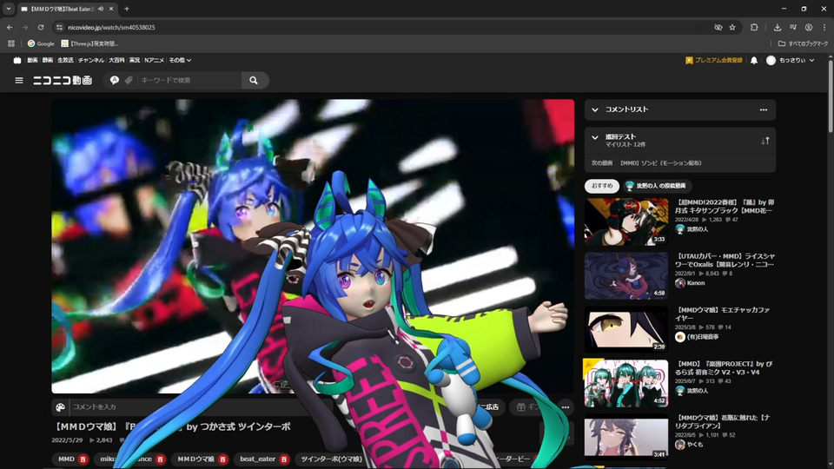Open comment list more options menu

764,109
